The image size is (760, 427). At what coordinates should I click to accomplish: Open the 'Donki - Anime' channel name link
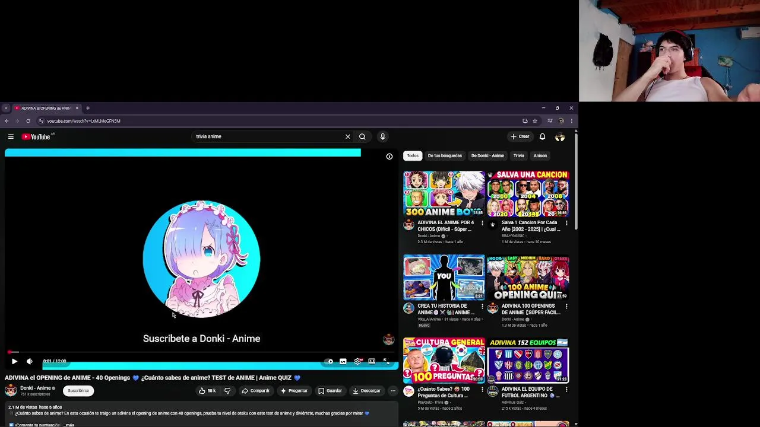point(35,388)
